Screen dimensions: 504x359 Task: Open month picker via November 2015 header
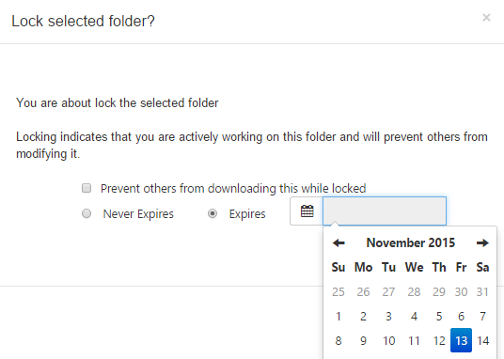pyautogui.click(x=411, y=243)
